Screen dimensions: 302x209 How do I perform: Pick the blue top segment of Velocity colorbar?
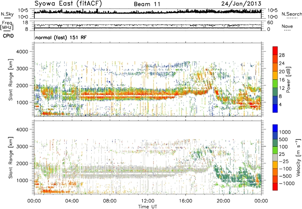(x=275, y=128)
